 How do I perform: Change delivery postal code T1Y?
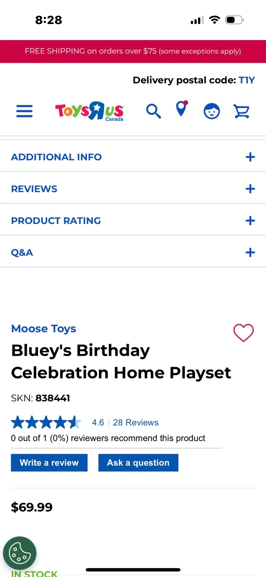tap(246, 80)
